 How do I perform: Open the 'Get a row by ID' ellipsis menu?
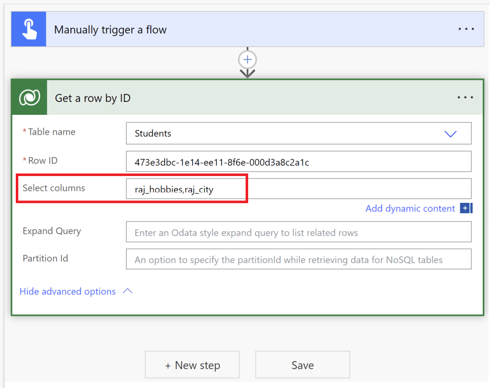(465, 98)
